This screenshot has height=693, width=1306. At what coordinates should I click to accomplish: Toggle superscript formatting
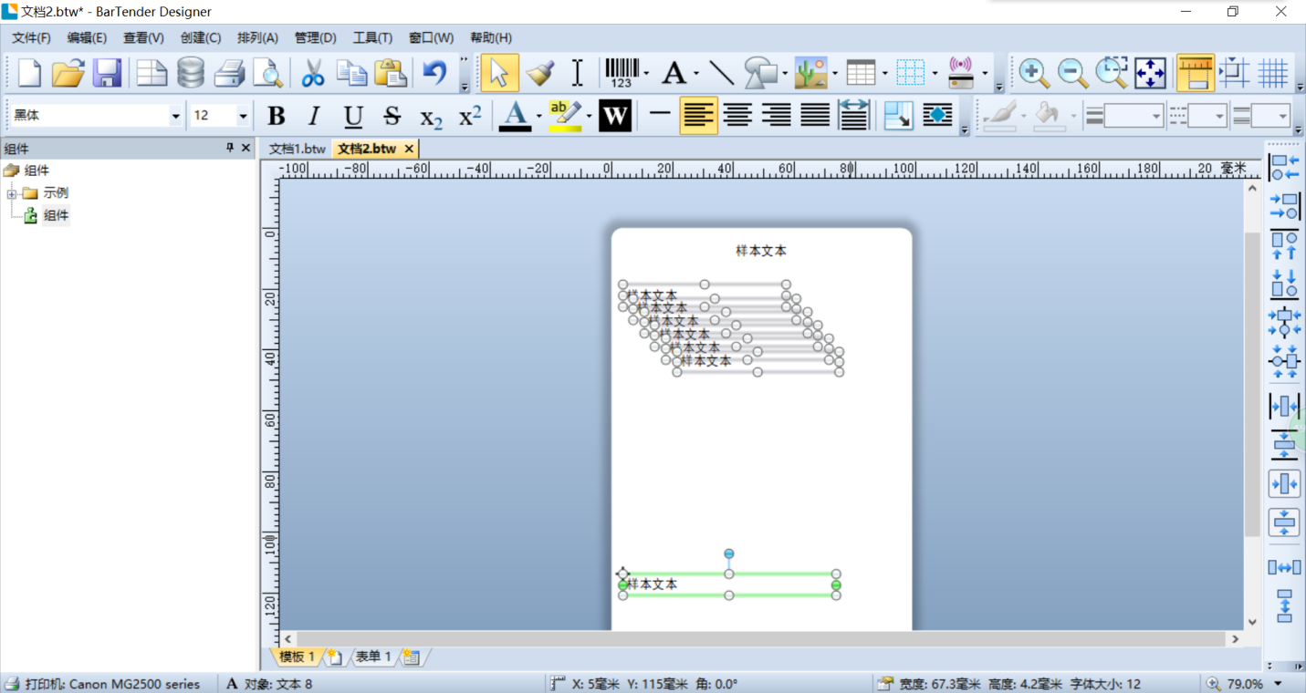[x=469, y=116]
